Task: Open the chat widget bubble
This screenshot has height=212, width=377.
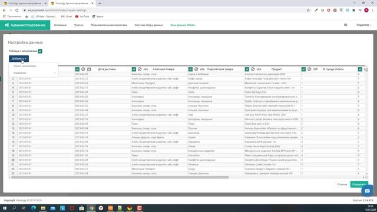Action: [x=367, y=191]
